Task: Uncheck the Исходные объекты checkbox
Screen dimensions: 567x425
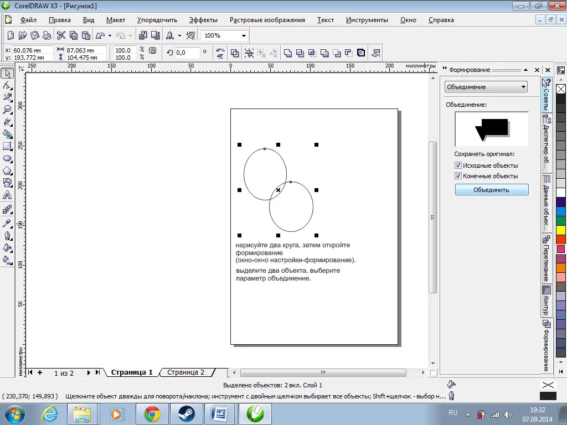Action: click(x=458, y=165)
